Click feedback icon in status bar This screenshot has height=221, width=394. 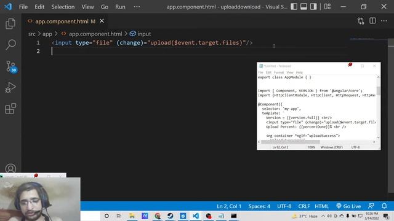click(x=371, y=206)
